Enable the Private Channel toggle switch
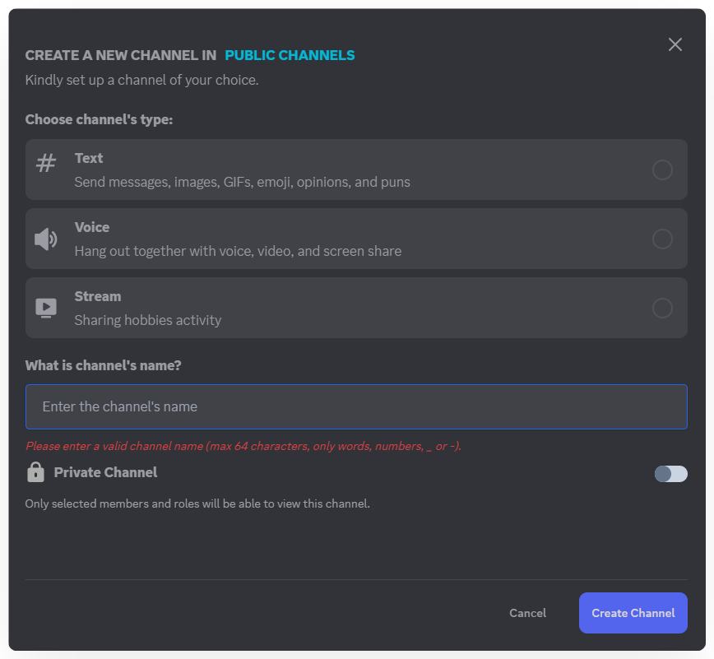714x659 pixels. pyautogui.click(x=670, y=474)
